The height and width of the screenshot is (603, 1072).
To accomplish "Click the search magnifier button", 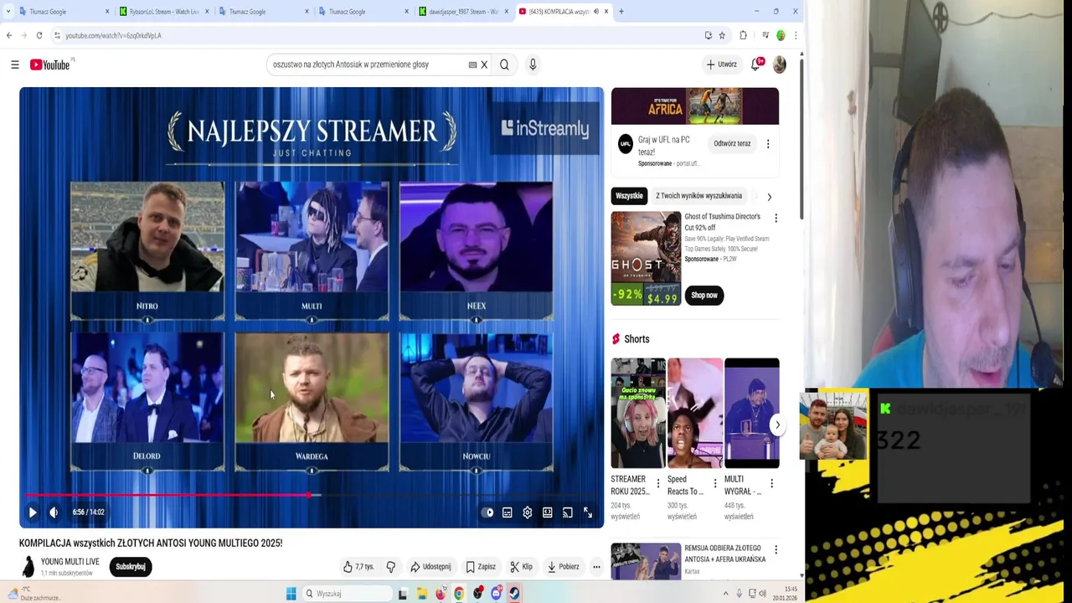I will (x=504, y=64).
